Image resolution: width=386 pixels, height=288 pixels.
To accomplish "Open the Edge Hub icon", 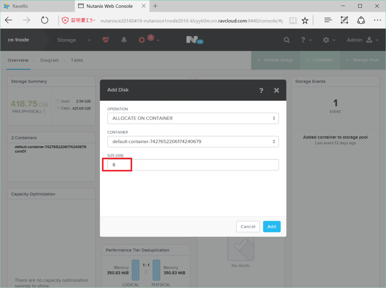I will 328,20.
